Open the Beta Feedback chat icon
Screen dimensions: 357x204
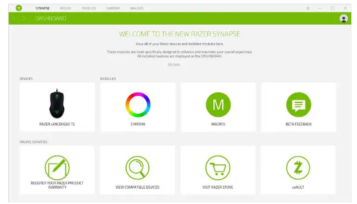pyautogui.click(x=298, y=105)
